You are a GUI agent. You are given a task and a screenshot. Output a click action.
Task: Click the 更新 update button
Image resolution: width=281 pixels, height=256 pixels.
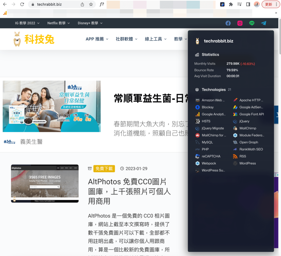tap(268, 4)
